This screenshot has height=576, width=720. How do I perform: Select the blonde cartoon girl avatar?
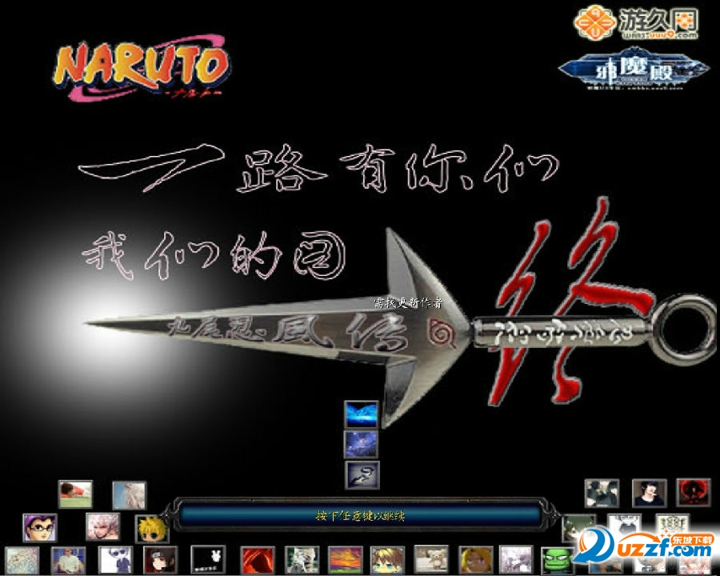coord(476,560)
